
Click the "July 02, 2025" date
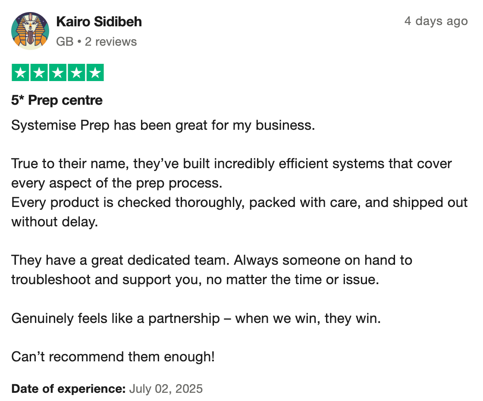pos(166,388)
